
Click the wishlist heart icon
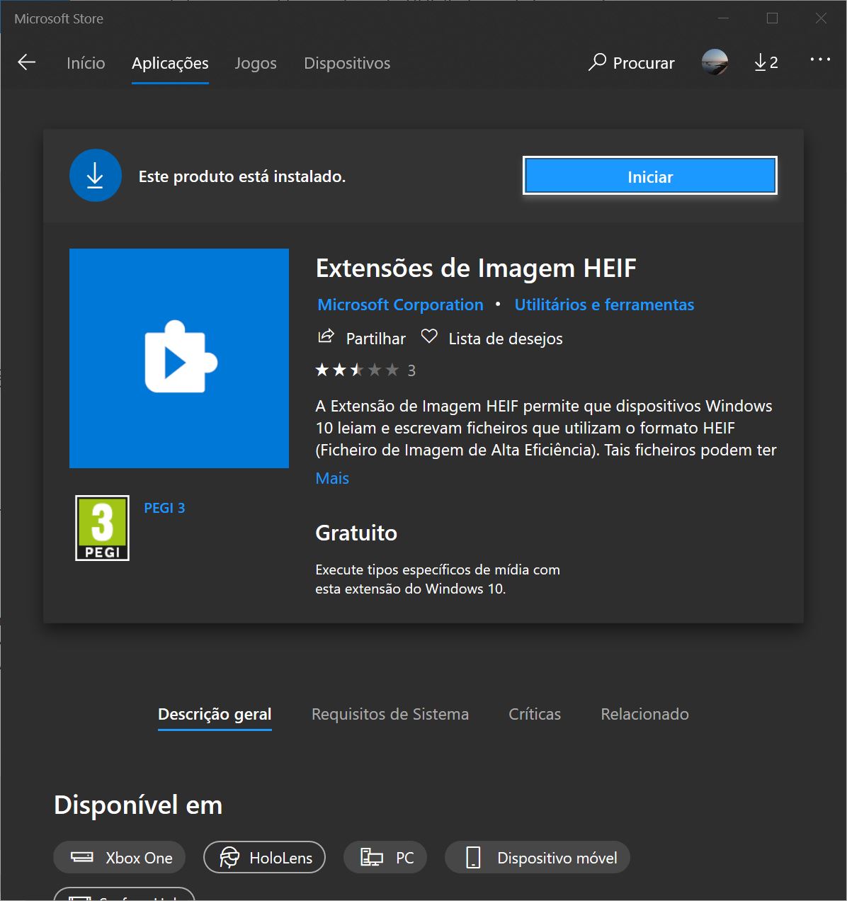coord(429,336)
